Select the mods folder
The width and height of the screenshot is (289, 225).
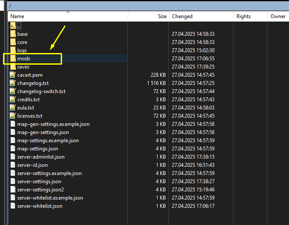(x=24, y=59)
